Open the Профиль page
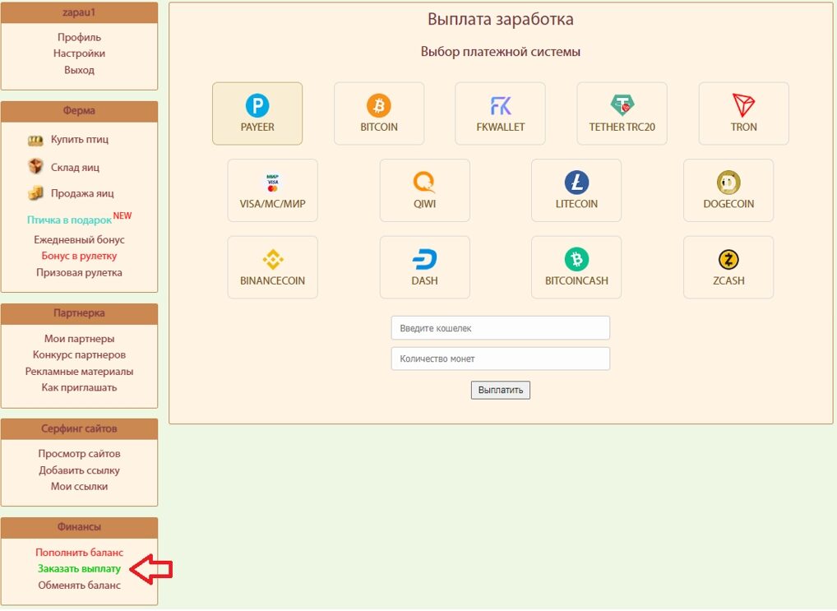Viewport: 837px width, 611px height. click(79, 37)
